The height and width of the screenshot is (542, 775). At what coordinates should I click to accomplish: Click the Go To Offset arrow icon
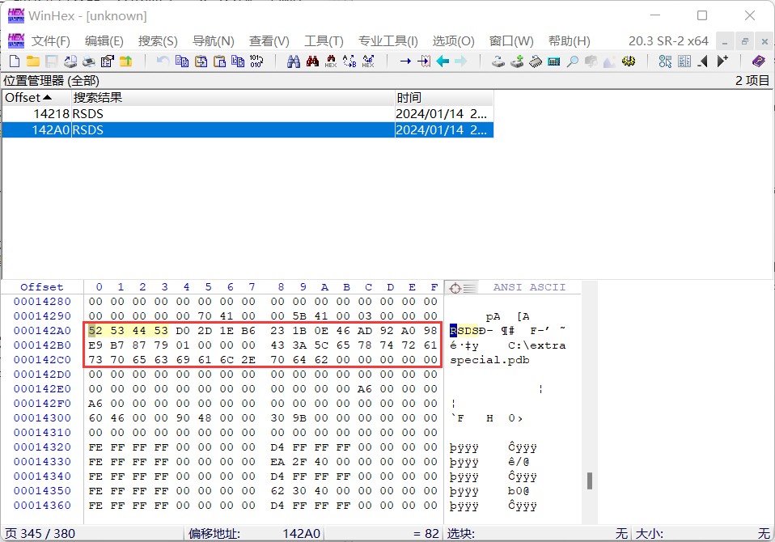point(405,61)
